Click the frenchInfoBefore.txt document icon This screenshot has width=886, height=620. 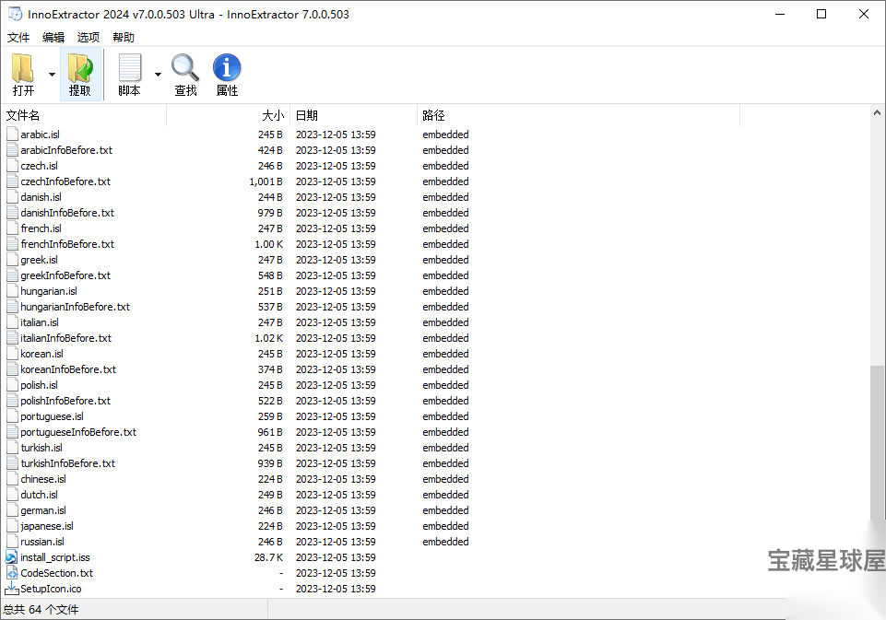tap(12, 244)
